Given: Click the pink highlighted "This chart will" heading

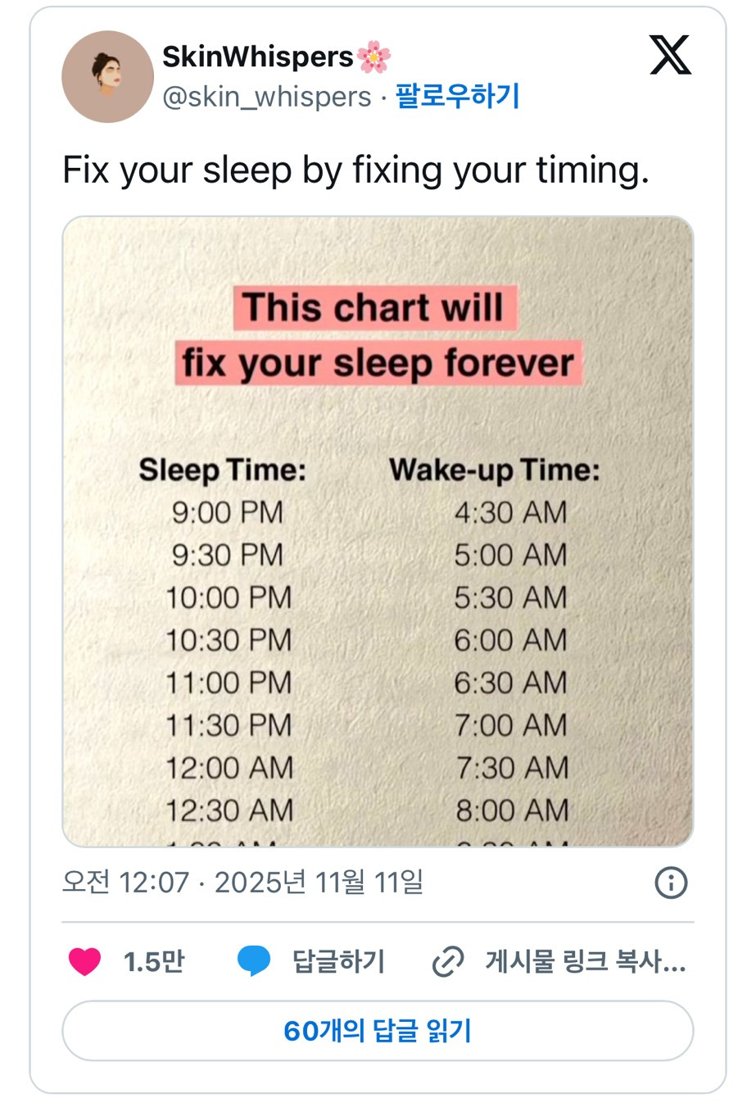Looking at the screenshot, I should tap(375, 308).
